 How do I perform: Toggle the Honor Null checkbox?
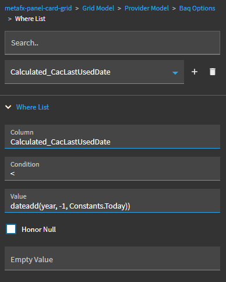click(x=11, y=229)
